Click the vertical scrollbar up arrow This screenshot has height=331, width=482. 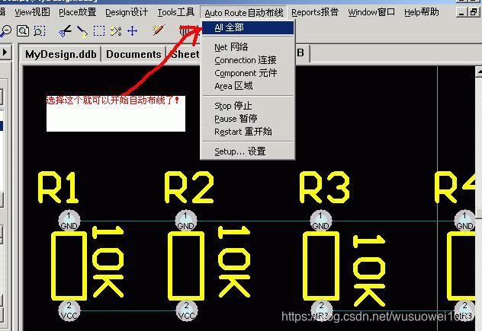478,72
